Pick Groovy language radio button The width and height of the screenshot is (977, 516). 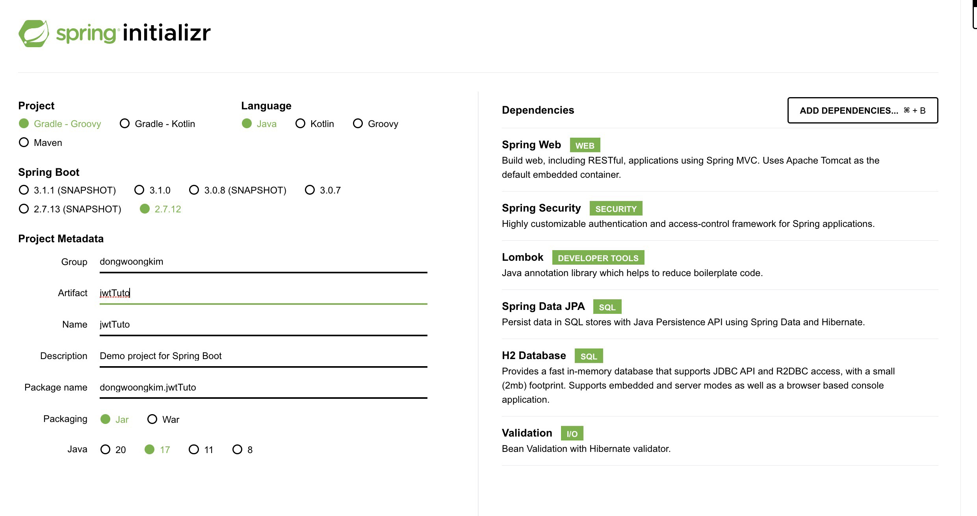(x=375, y=123)
